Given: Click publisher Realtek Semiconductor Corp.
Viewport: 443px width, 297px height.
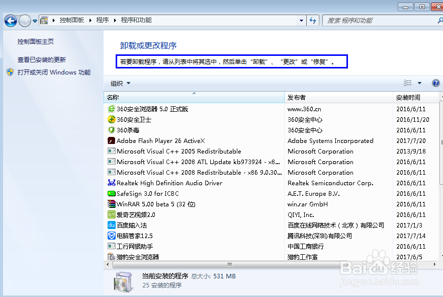Looking at the screenshot, I should click(x=330, y=183).
